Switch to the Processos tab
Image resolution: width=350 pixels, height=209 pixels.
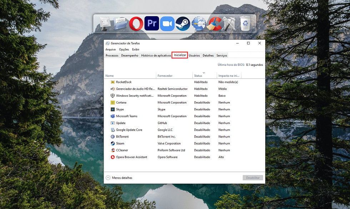(x=112, y=55)
